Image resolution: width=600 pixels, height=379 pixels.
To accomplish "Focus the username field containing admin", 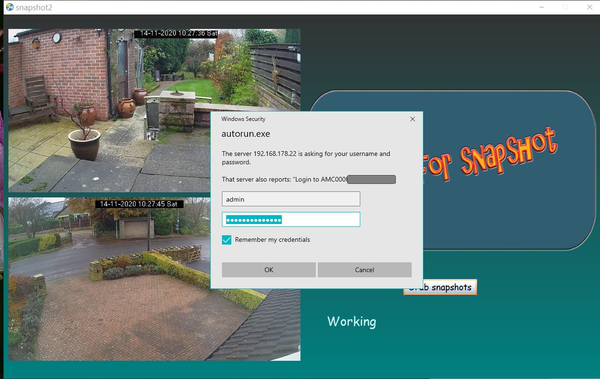I will coord(291,199).
